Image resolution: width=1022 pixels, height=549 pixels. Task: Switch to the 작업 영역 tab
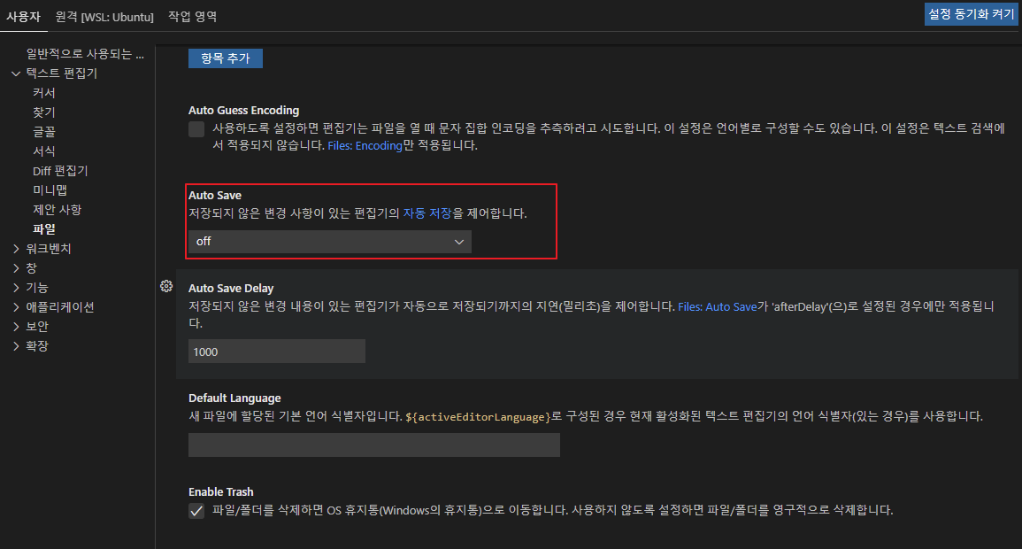coord(192,16)
